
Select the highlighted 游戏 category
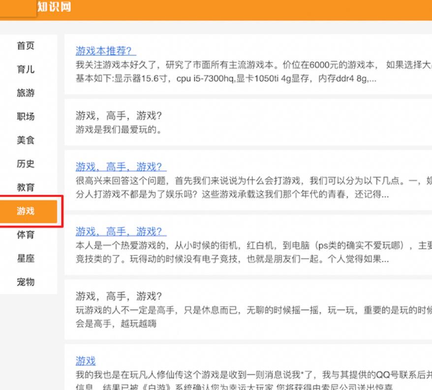click(26, 211)
